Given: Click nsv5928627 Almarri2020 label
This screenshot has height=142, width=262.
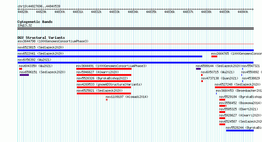Looking at the screenshot, I should 240,115.
